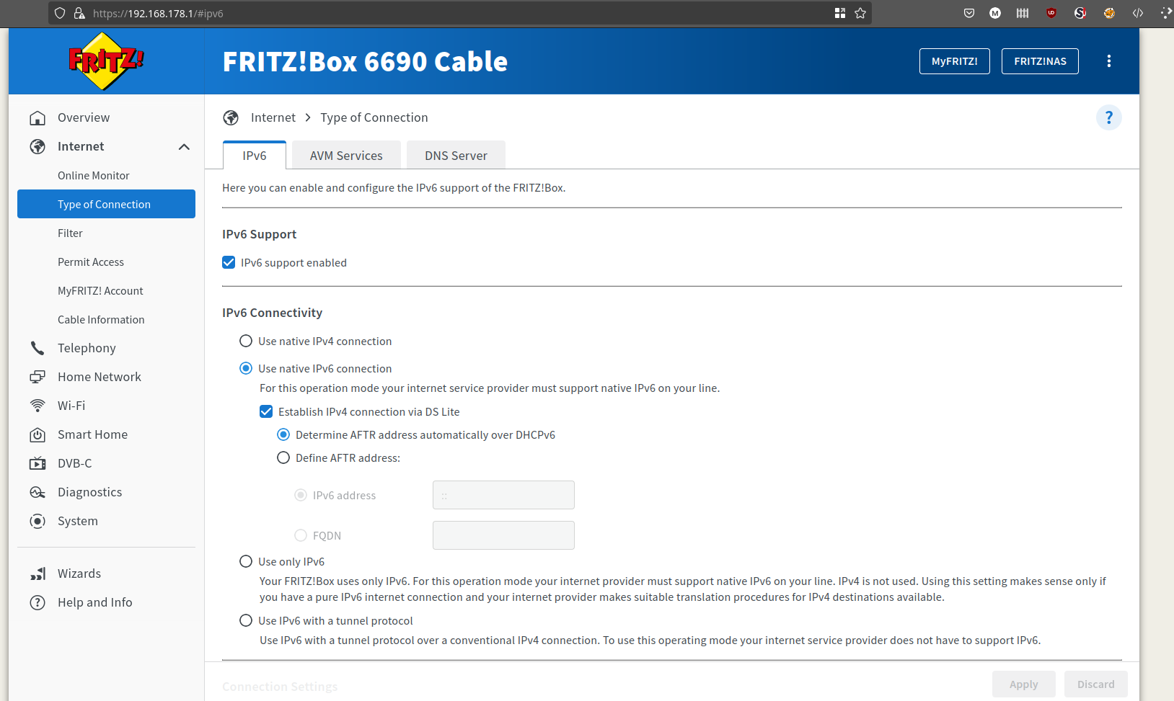The width and height of the screenshot is (1174, 701).
Task: Select Use IPv6 with a tunnel protocol
Action: 246,620
